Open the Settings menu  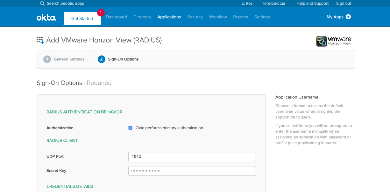(x=262, y=17)
